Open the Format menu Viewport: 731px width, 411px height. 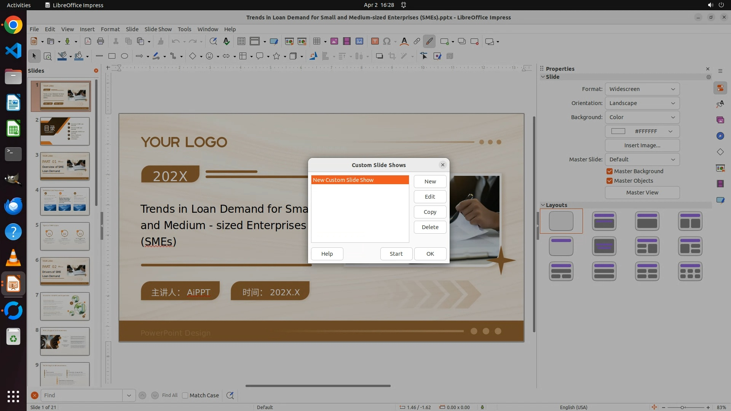[110, 29]
